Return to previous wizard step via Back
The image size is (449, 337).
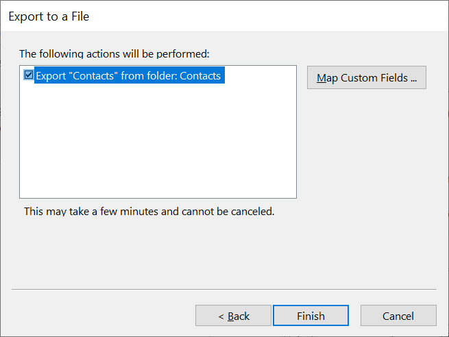[233, 316]
